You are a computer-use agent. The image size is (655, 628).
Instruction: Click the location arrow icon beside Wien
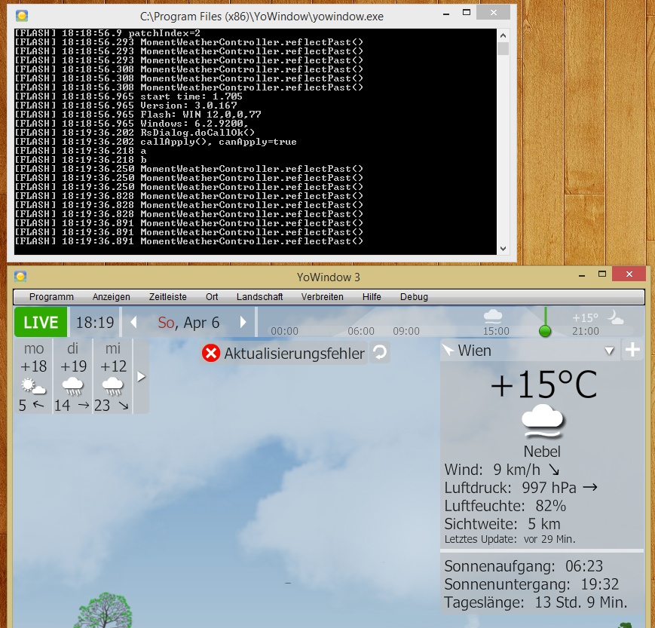448,350
